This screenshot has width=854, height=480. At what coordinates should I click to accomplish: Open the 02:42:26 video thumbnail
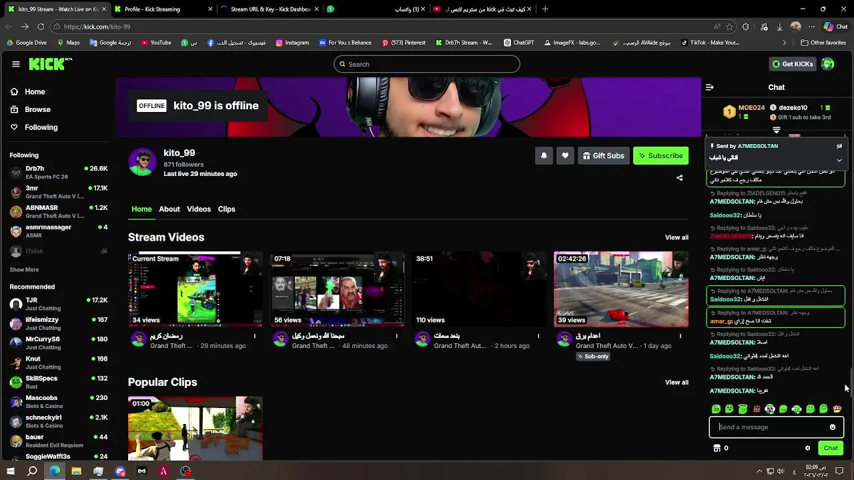[x=621, y=289]
